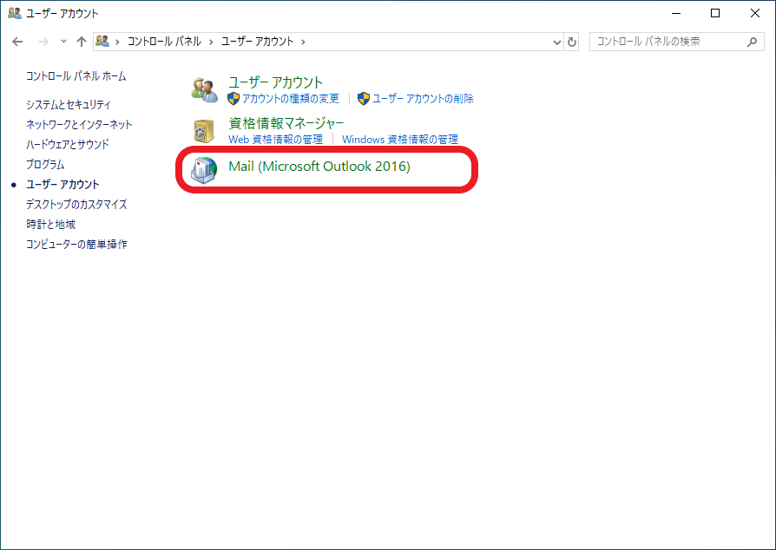Expand chevron before コントロール パネル breadcrumb

click(x=118, y=42)
